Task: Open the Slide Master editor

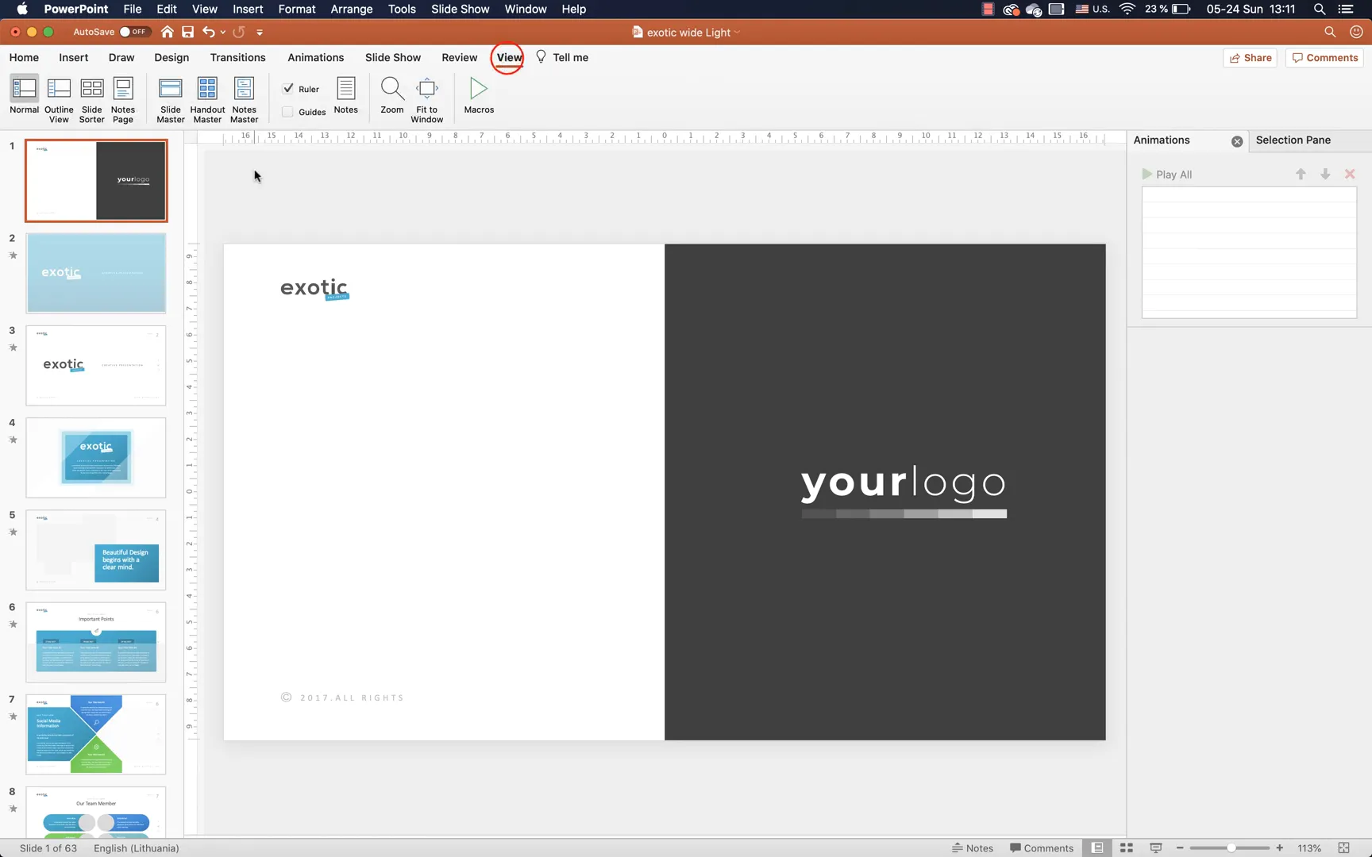Action: [171, 97]
